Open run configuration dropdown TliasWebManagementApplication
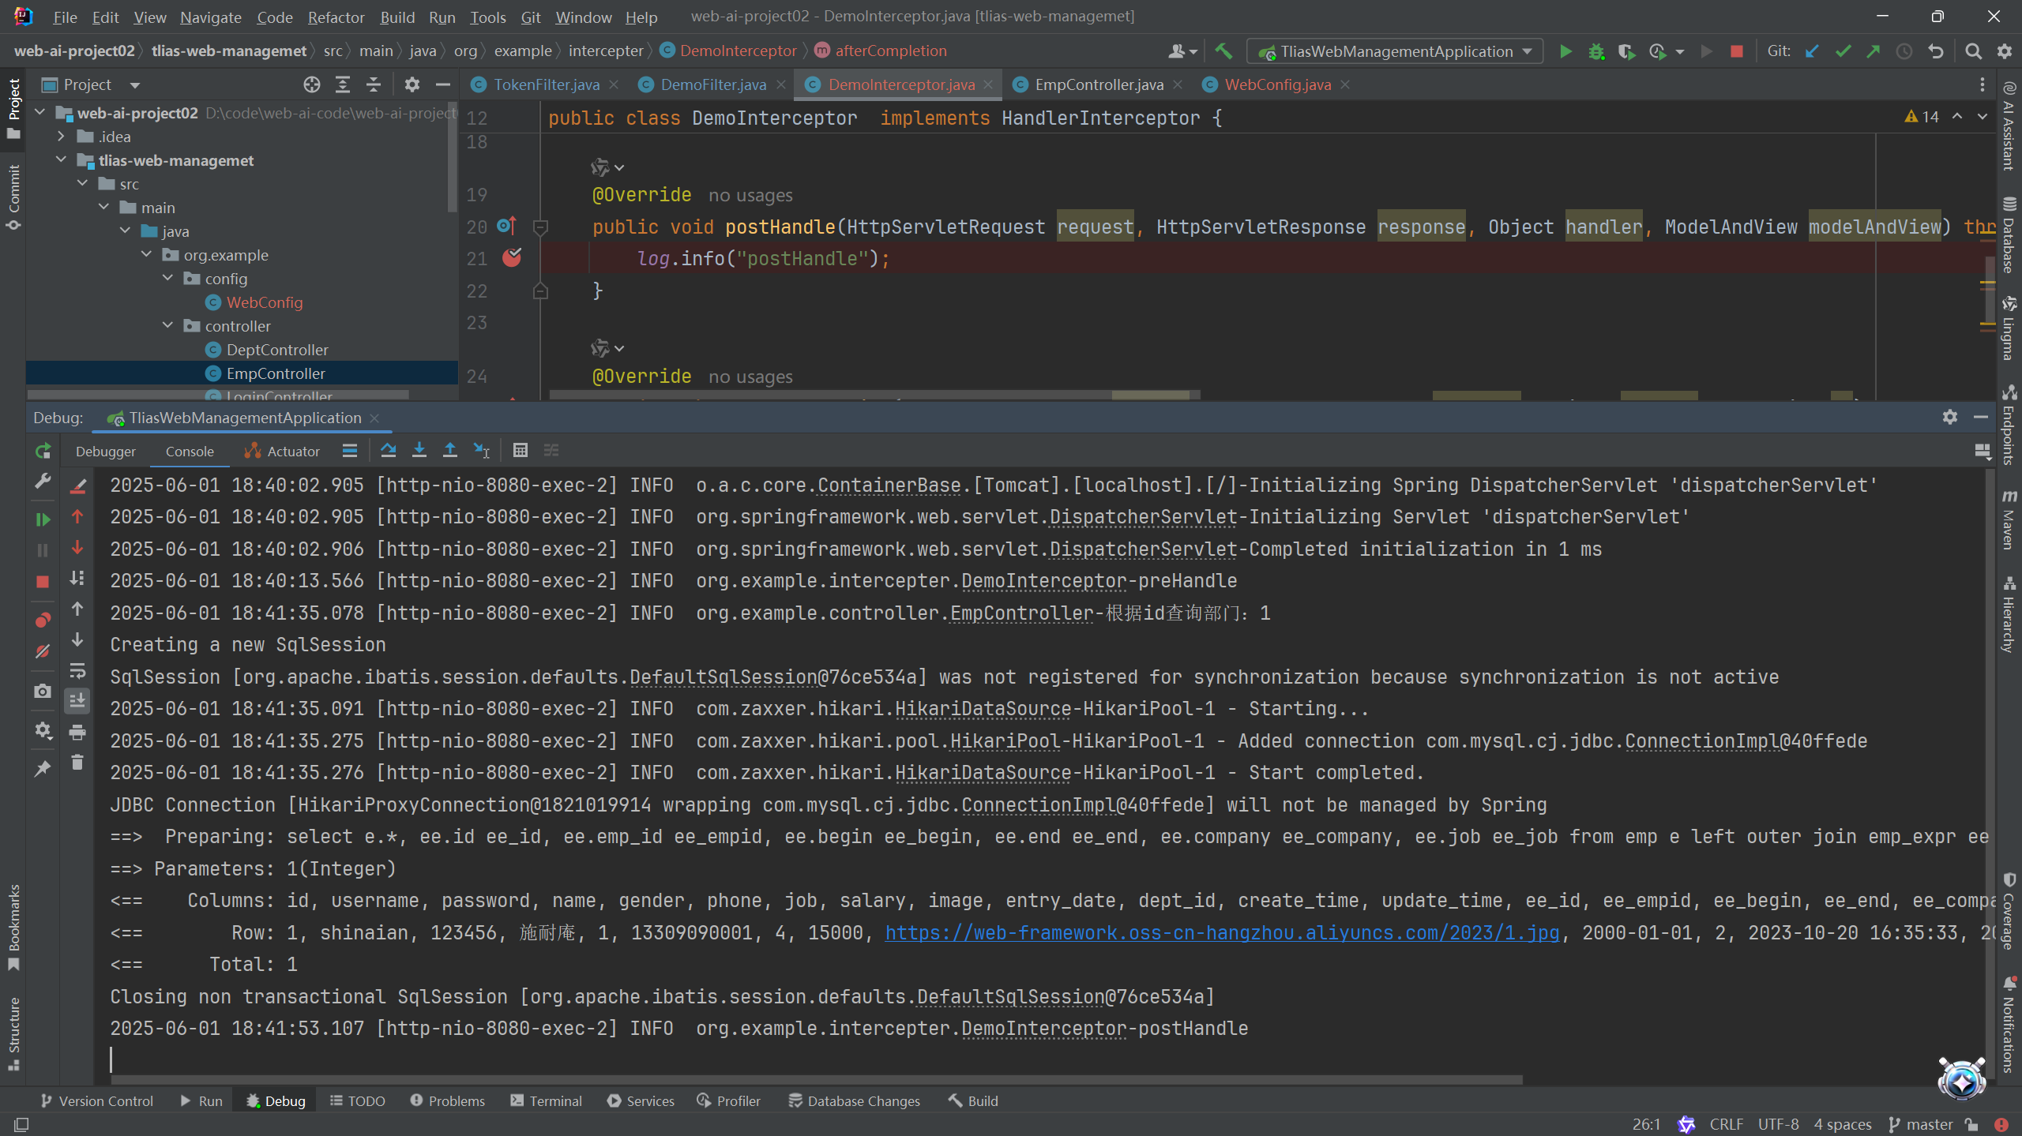 1396,51
